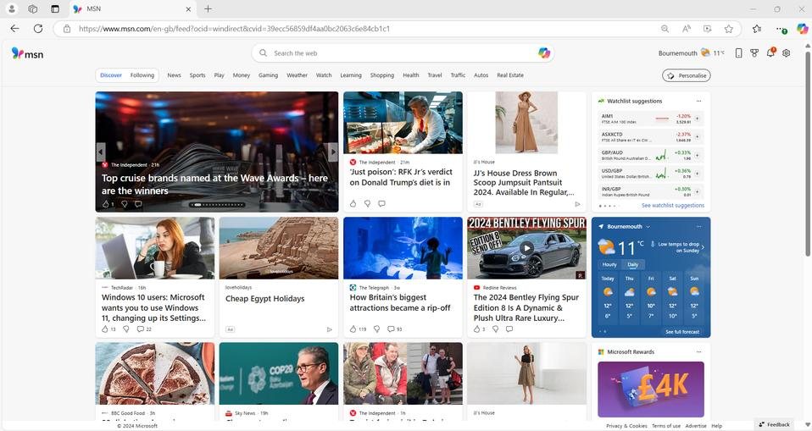The width and height of the screenshot is (812, 431).
Task: Open the Rewards trophy icon
Action: [x=754, y=52]
